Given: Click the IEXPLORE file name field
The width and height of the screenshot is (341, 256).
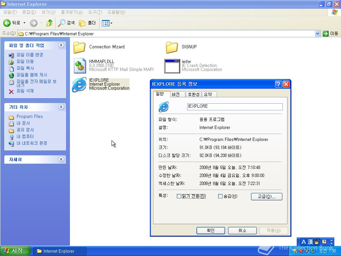Looking at the screenshot, I should click(235, 107).
